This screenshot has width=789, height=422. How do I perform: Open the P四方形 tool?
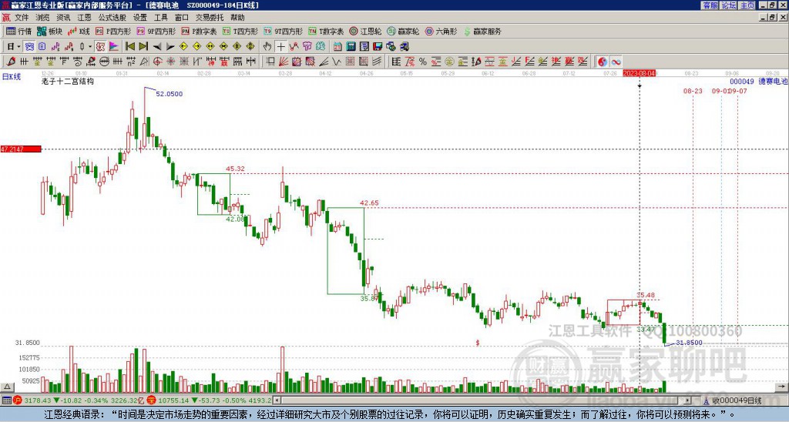(x=114, y=31)
